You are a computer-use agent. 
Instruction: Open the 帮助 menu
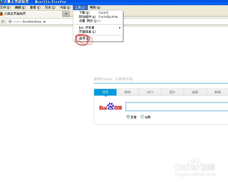click(x=95, y=7)
